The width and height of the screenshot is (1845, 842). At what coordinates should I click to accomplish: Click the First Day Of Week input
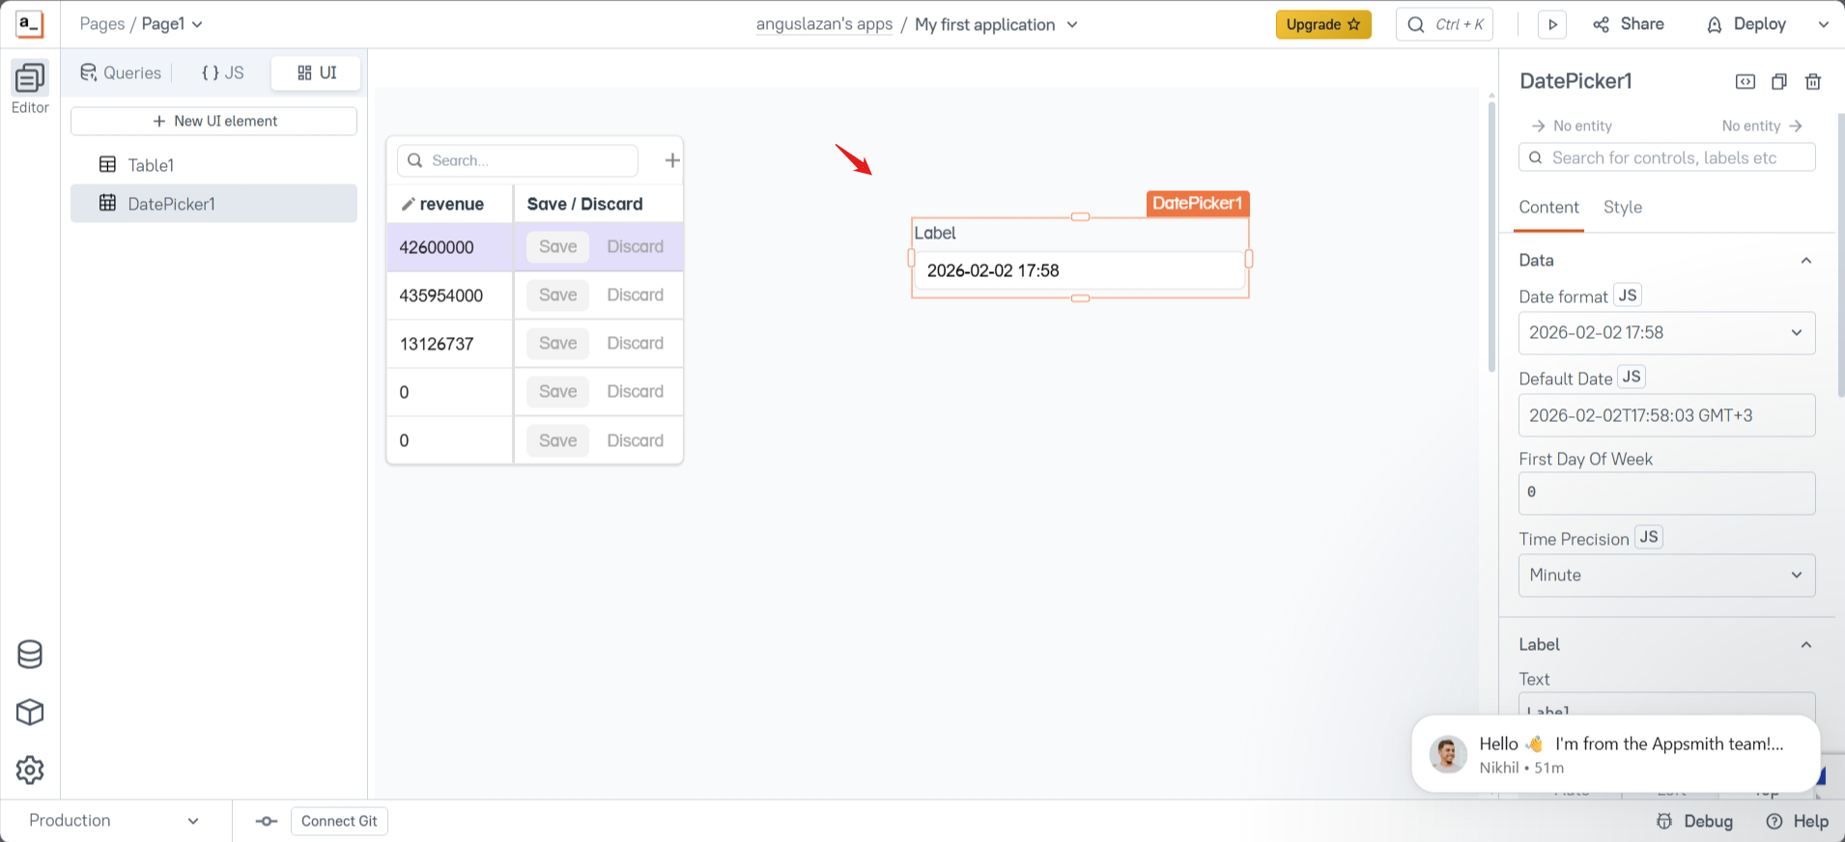click(x=1666, y=492)
